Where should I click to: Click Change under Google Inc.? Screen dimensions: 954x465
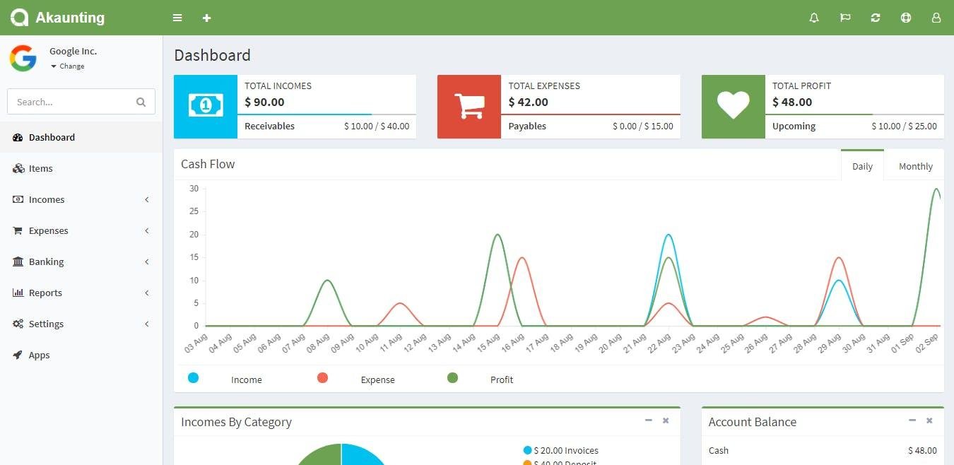pyautogui.click(x=69, y=66)
